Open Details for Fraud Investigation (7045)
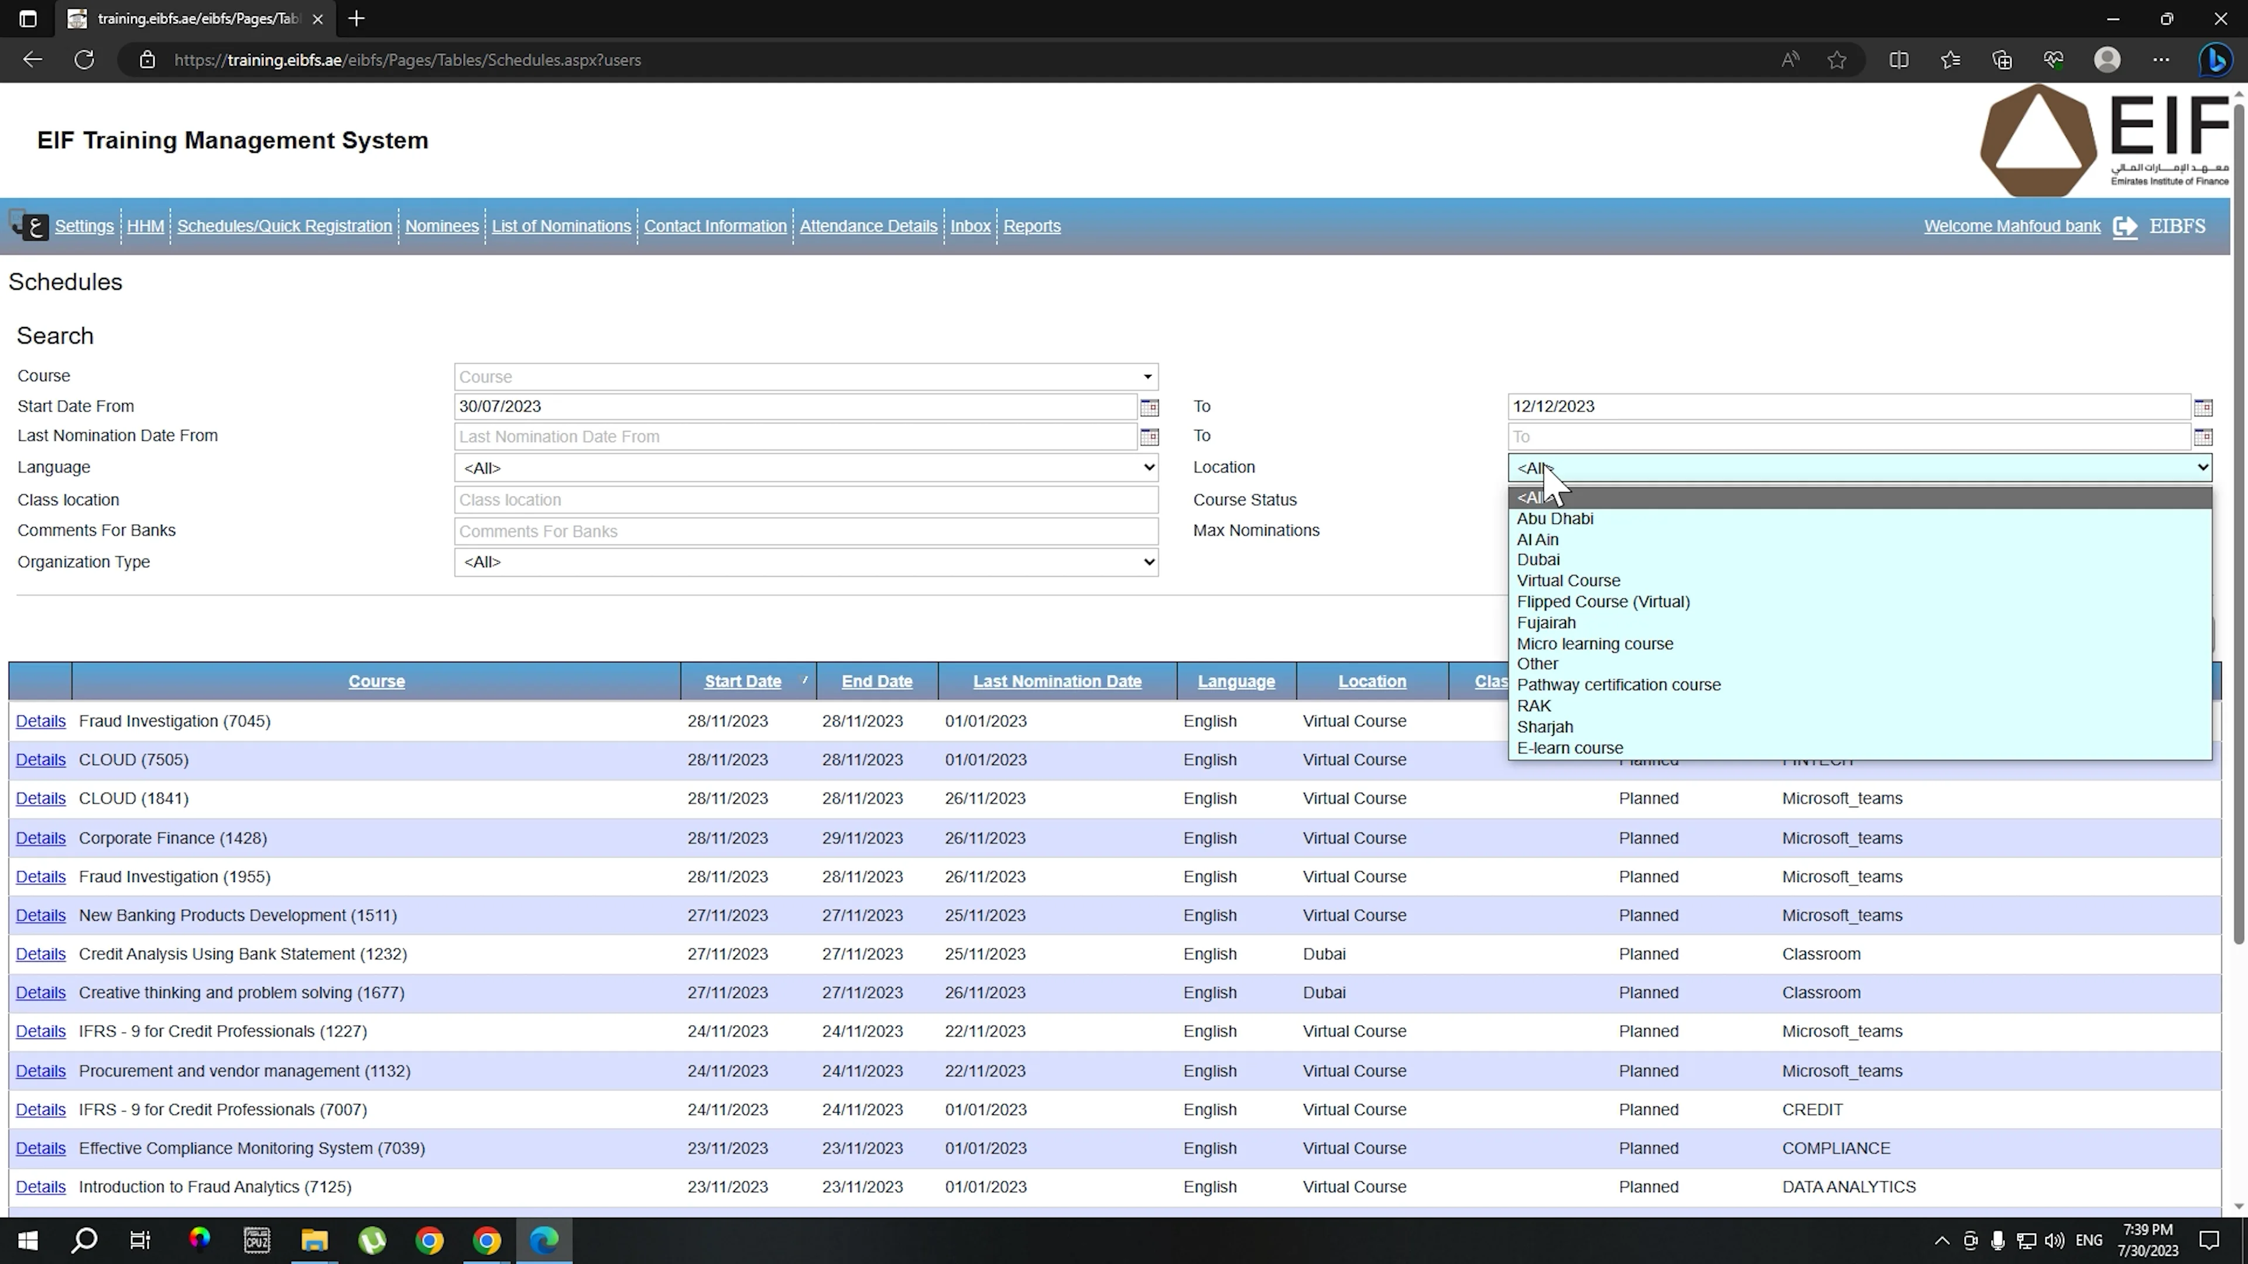 point(40,722)
